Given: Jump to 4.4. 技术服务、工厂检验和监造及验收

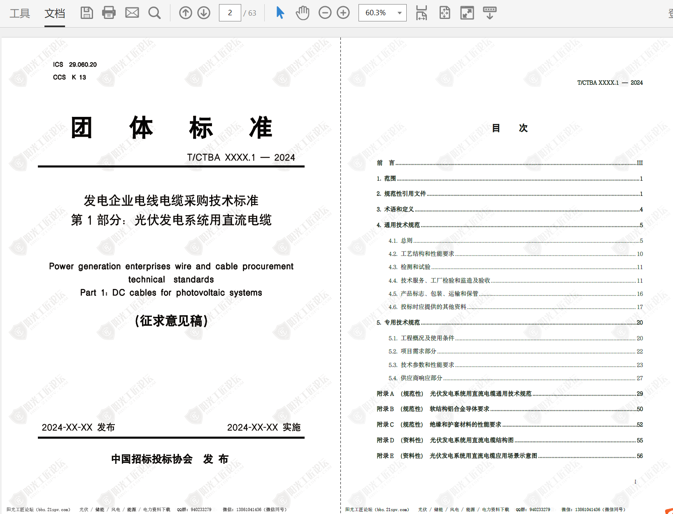Looking at the screenshot, I should pyautogui.click(x=516, y=281).
